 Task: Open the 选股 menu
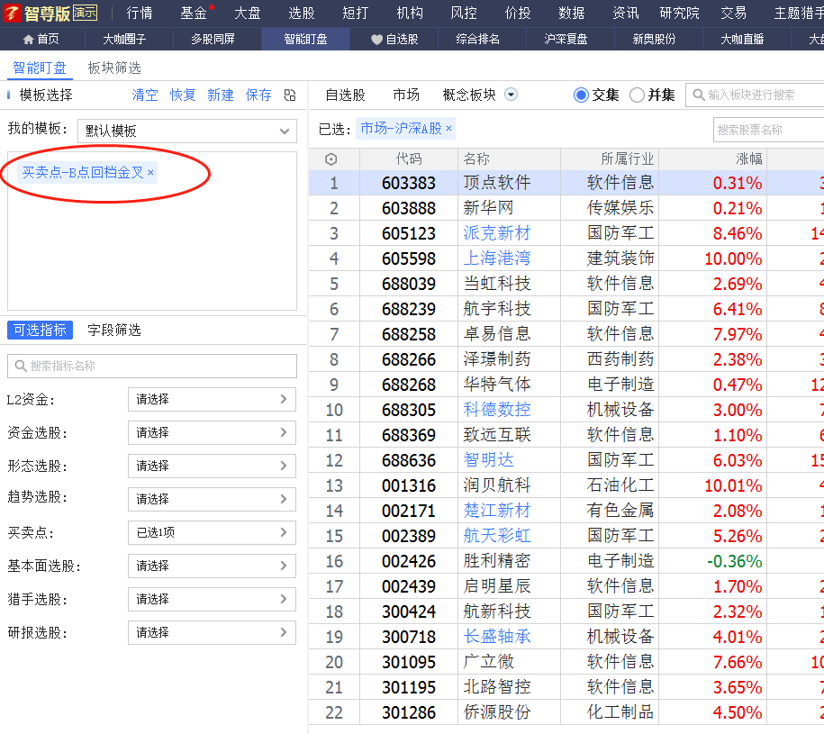click(x=302, y=14)
